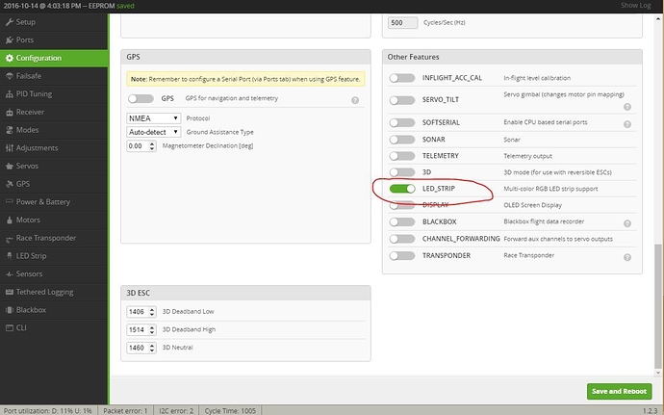Image resolution: width=664 pixels, height=415 pixels.
Task: Click the PID Tuning icon
Action: pyautogui.click(x=10, y=94)
